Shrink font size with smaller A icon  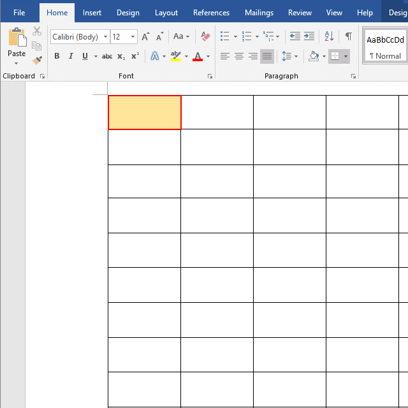pyautogui.click(x=159, y=36)
